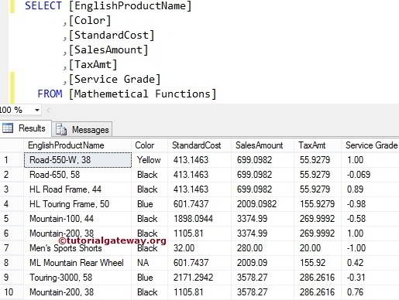Click the FROM keyword in the query
Viewport: 399px width, 300px height.
(x=50, y=94)
